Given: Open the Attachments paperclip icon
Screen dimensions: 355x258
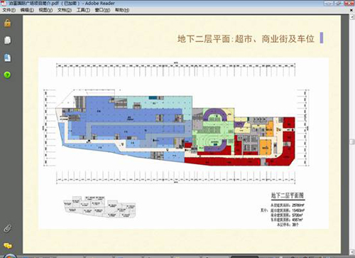Looking at the screenshot, I should tap(8, 228).
